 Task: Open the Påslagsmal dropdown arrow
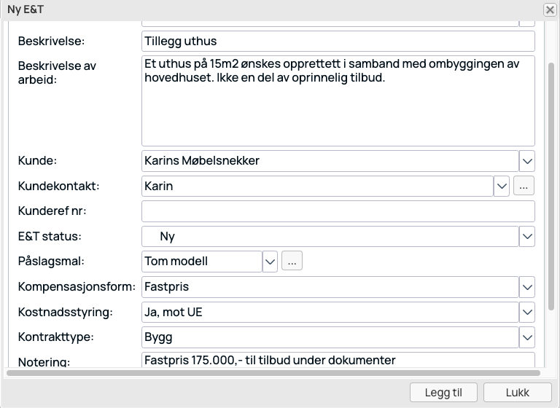click(270, 262)
